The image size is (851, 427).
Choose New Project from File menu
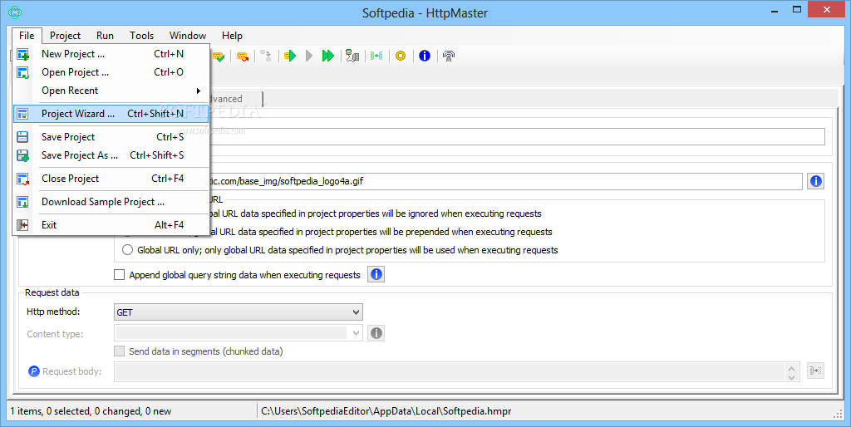[x=111, y=54]
